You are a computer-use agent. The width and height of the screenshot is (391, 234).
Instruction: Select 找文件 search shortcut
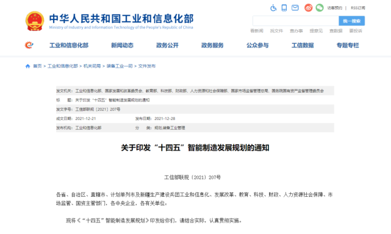click(276, 31)
